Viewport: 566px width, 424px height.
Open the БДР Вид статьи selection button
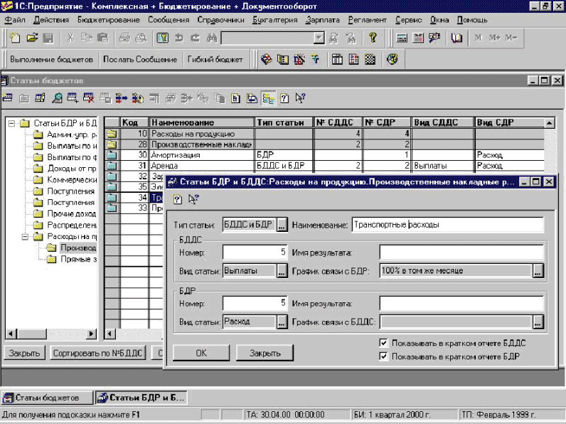(282, 322)
